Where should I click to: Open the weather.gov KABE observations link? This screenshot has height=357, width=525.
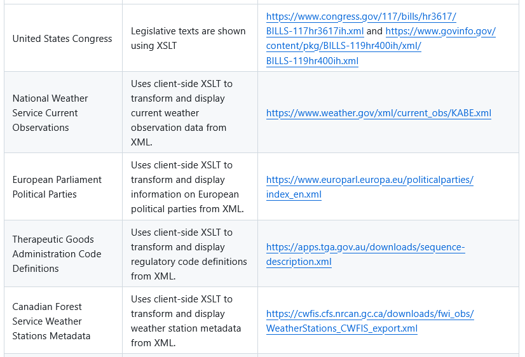click(378, 113)
